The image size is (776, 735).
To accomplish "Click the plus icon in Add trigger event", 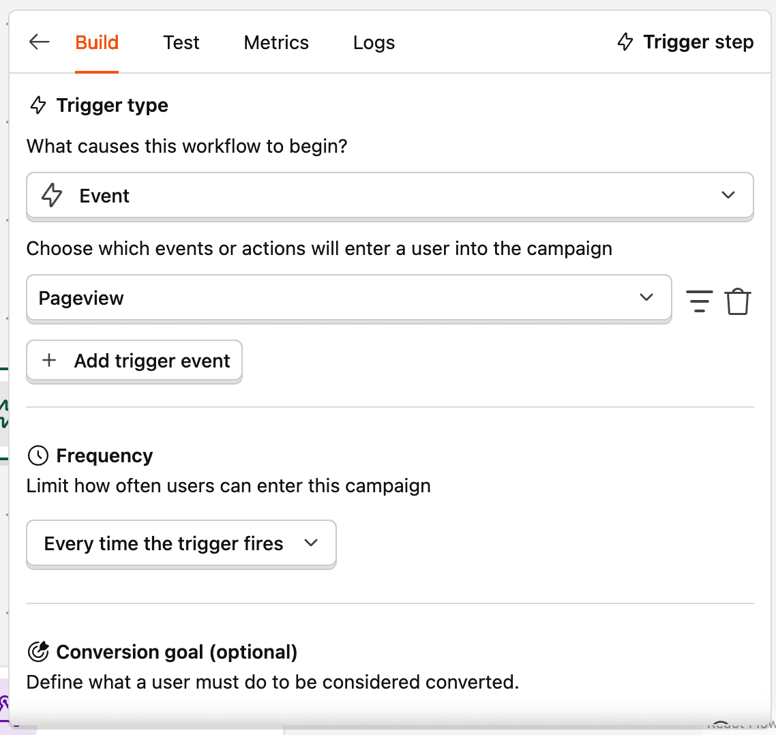I will 49,361.
